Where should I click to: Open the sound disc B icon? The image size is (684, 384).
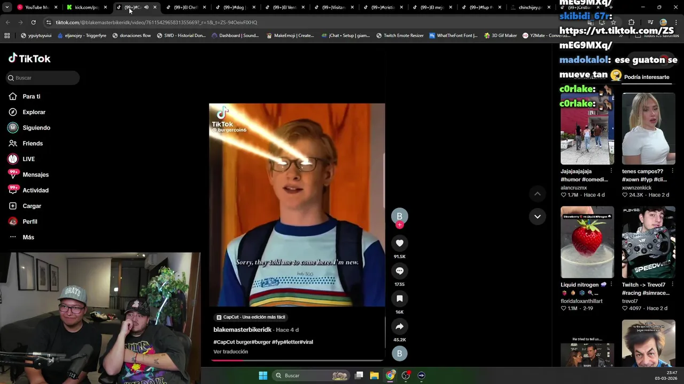coord(399,353)
